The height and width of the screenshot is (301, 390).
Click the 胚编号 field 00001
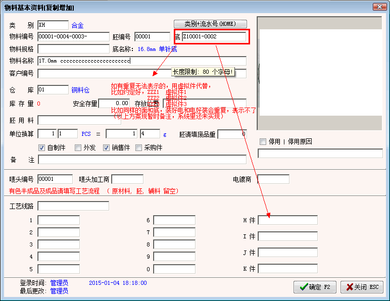(152, 37)
